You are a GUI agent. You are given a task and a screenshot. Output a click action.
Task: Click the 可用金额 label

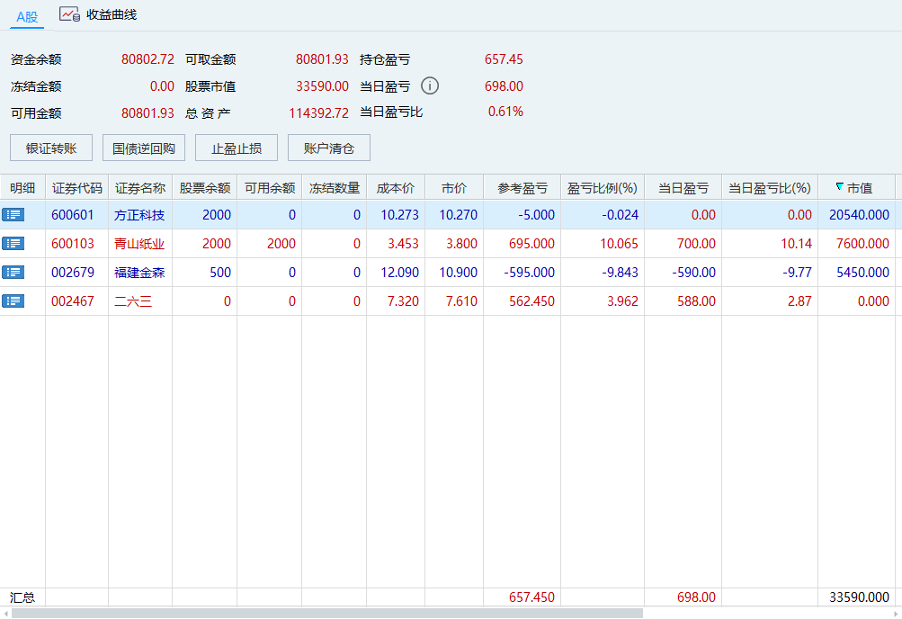[x=36, y=112]
